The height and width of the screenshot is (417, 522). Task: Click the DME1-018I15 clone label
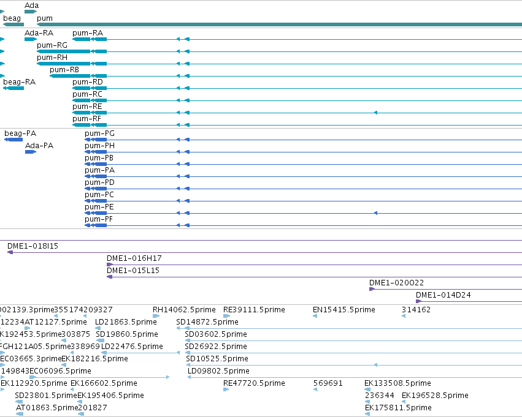[x=33, y=246]
